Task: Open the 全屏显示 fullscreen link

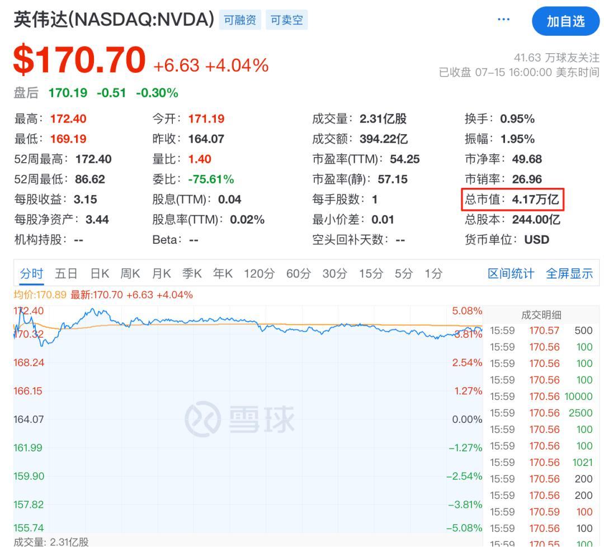Action: pyautogui.click(x=569, y=273)
